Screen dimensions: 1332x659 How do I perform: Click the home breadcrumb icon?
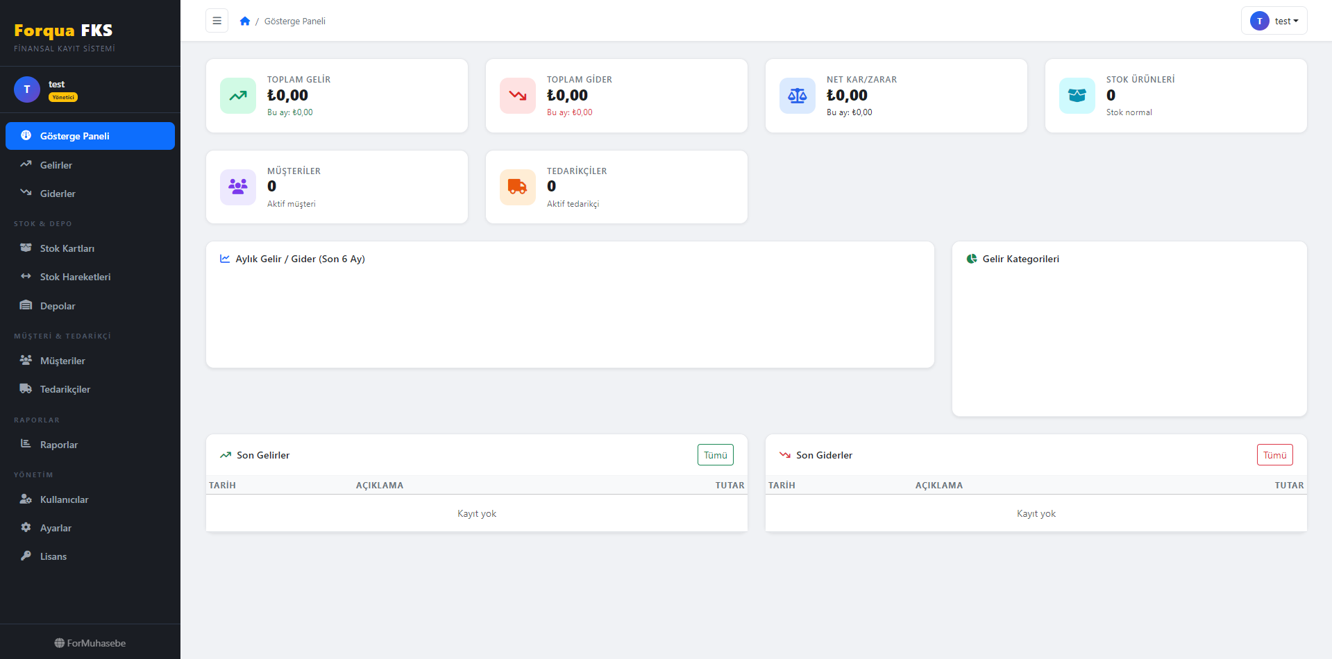click(245, 21)
